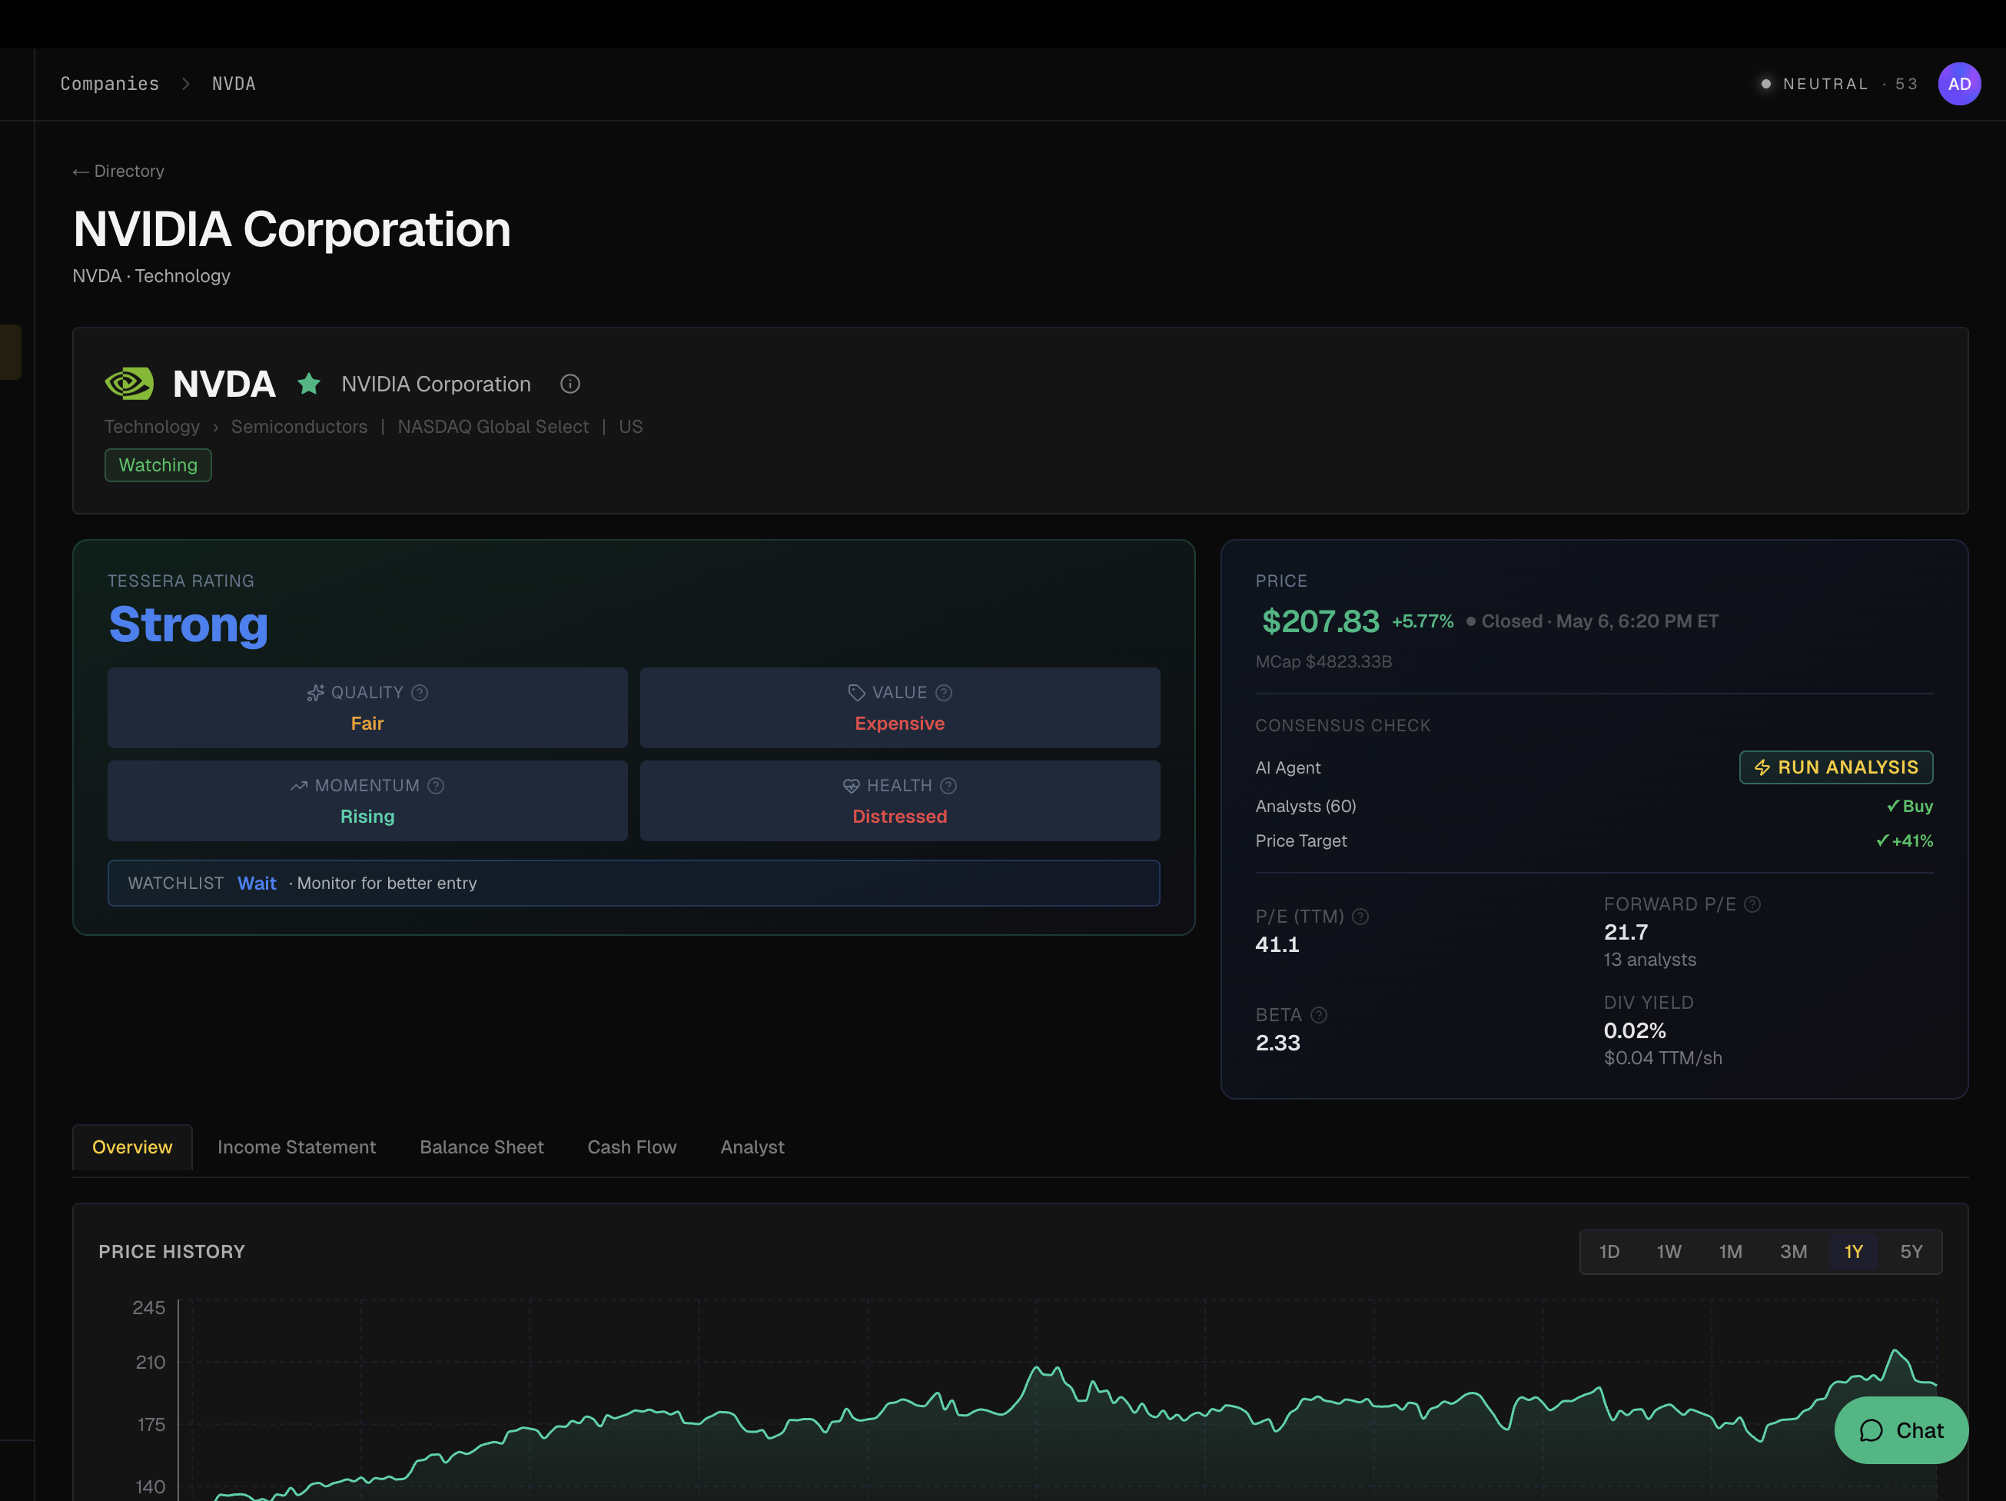Click the Price Target label

click(1301, 840)
